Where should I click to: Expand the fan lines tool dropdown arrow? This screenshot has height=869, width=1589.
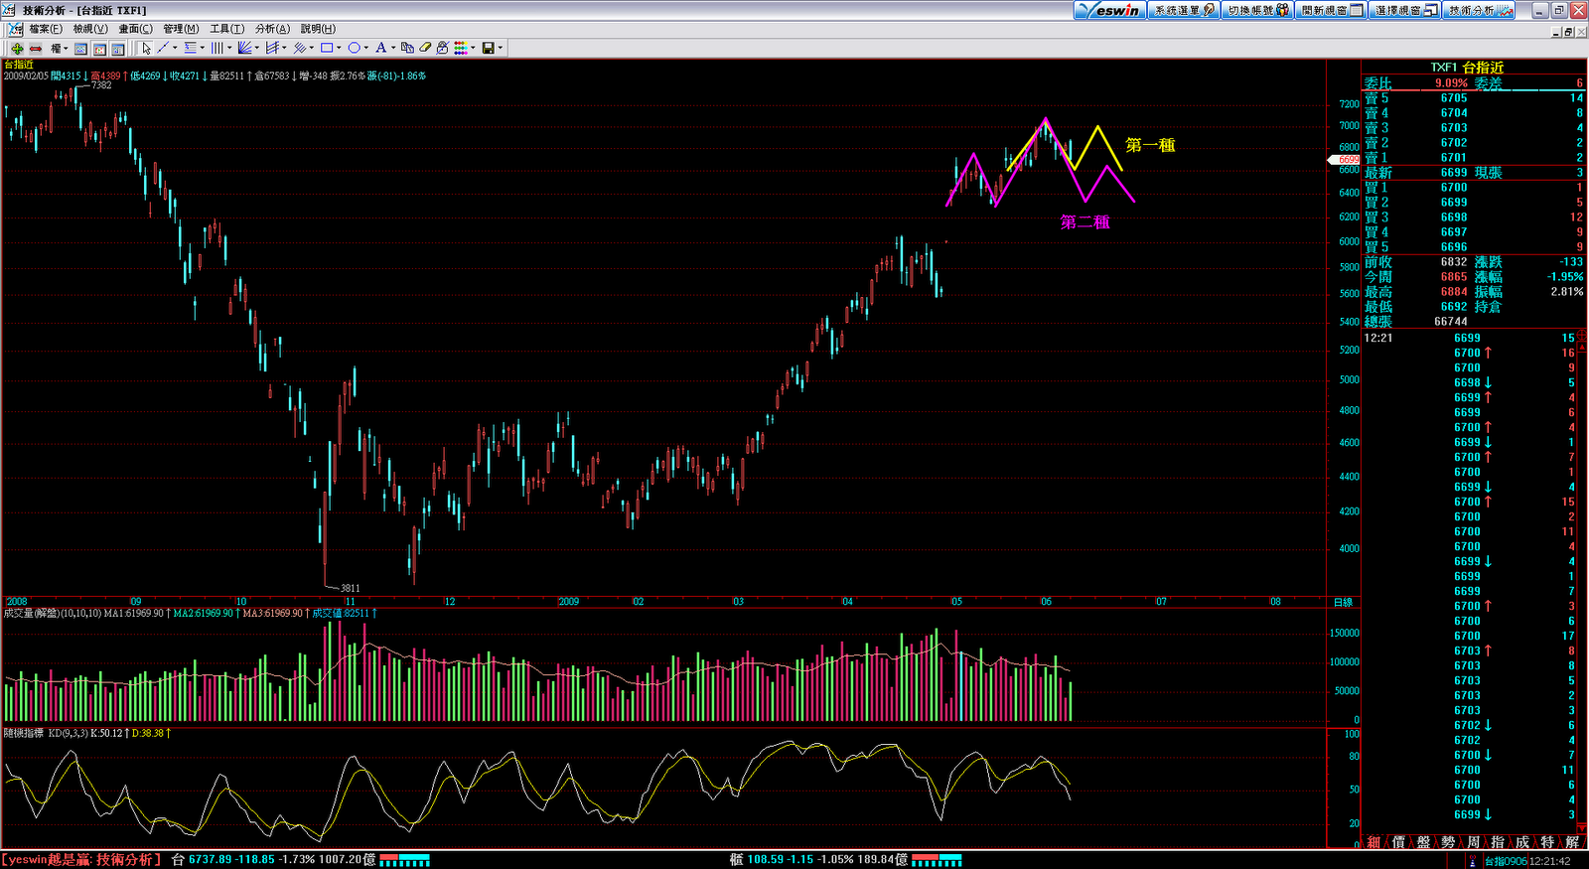(x=257, y=48)
